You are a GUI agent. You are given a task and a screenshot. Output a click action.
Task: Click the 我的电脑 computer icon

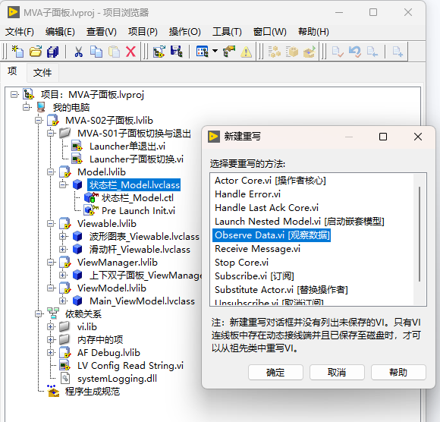41,108
